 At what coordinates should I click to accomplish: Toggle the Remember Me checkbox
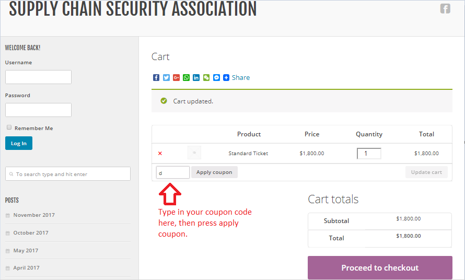point(9,127)
